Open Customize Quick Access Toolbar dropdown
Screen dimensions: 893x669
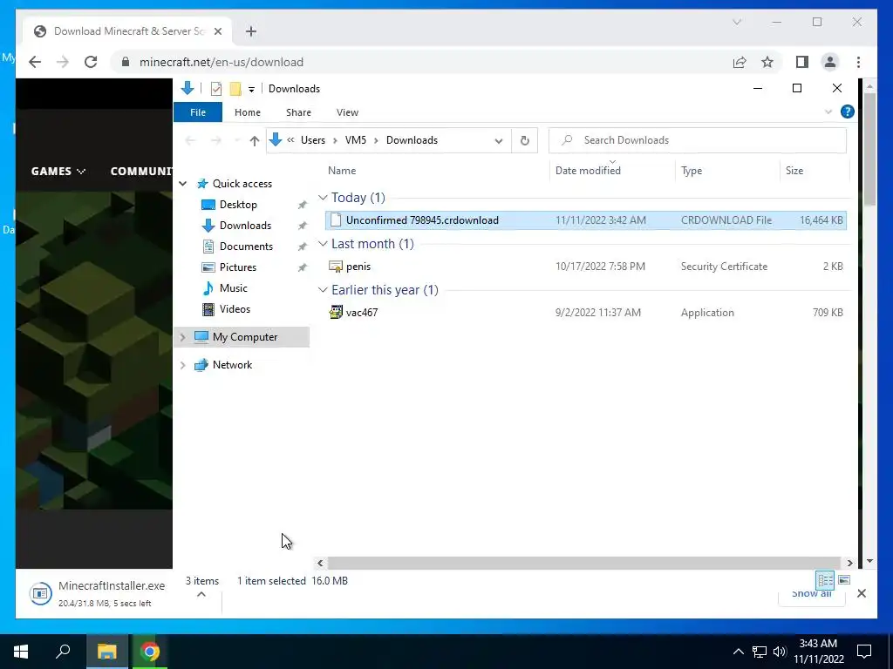click(x=251, y=90)
